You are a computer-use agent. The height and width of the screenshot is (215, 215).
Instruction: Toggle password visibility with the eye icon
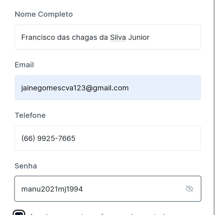(189, 189)
